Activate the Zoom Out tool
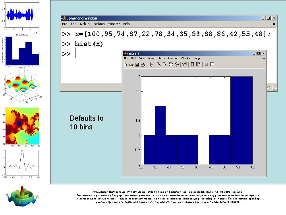Screen dimensions: 286x215 tap(164, 64)
